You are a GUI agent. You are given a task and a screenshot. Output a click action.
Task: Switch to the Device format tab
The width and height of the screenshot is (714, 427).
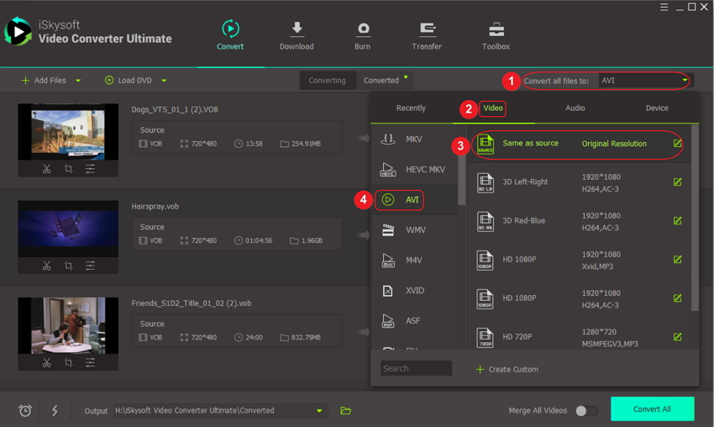click(657, 108)
